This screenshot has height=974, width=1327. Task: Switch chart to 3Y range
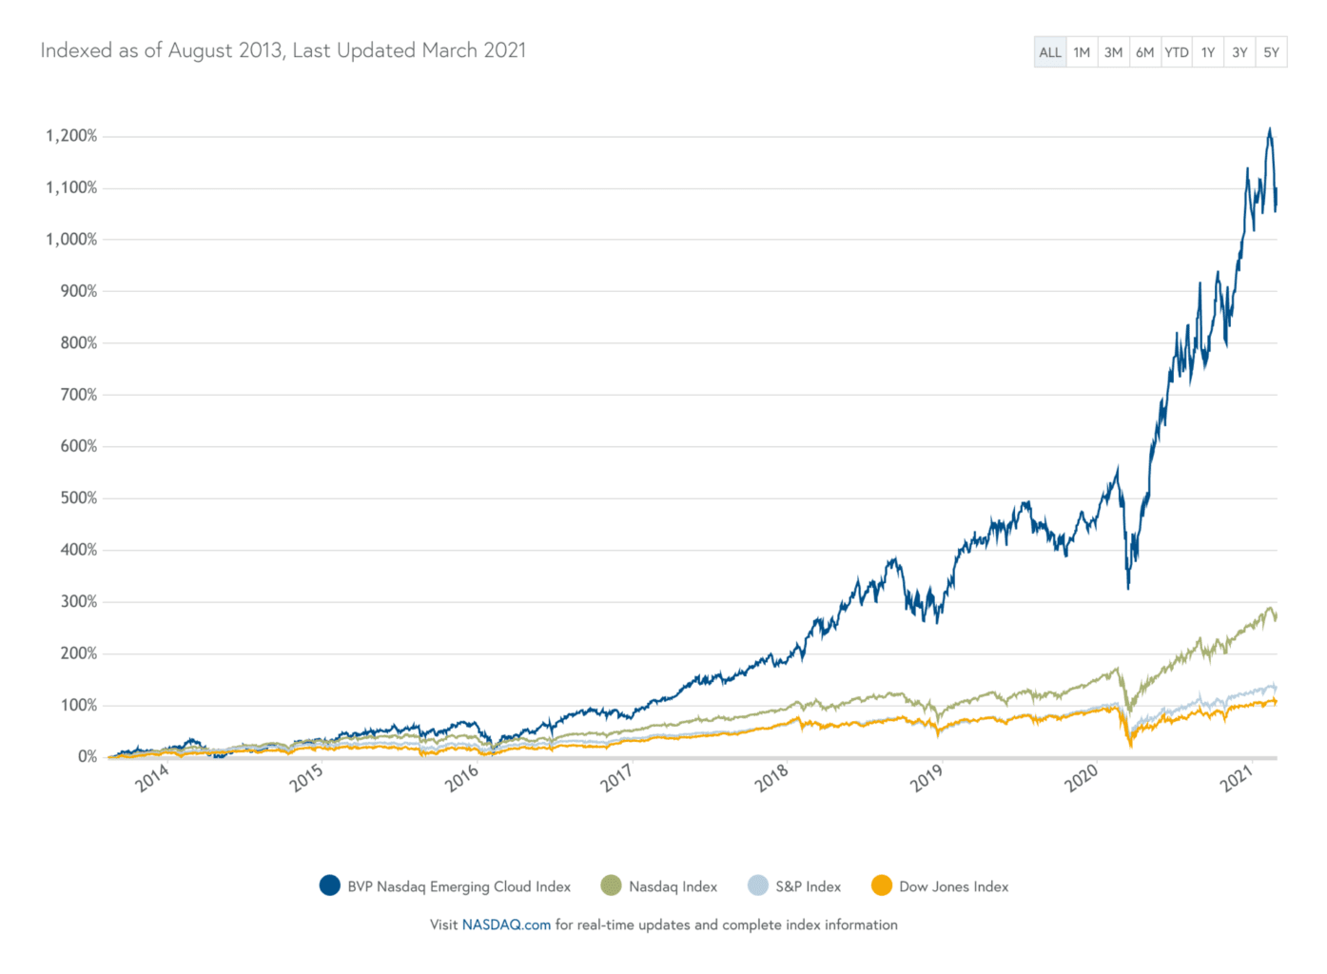click(x=1239, y=52)
